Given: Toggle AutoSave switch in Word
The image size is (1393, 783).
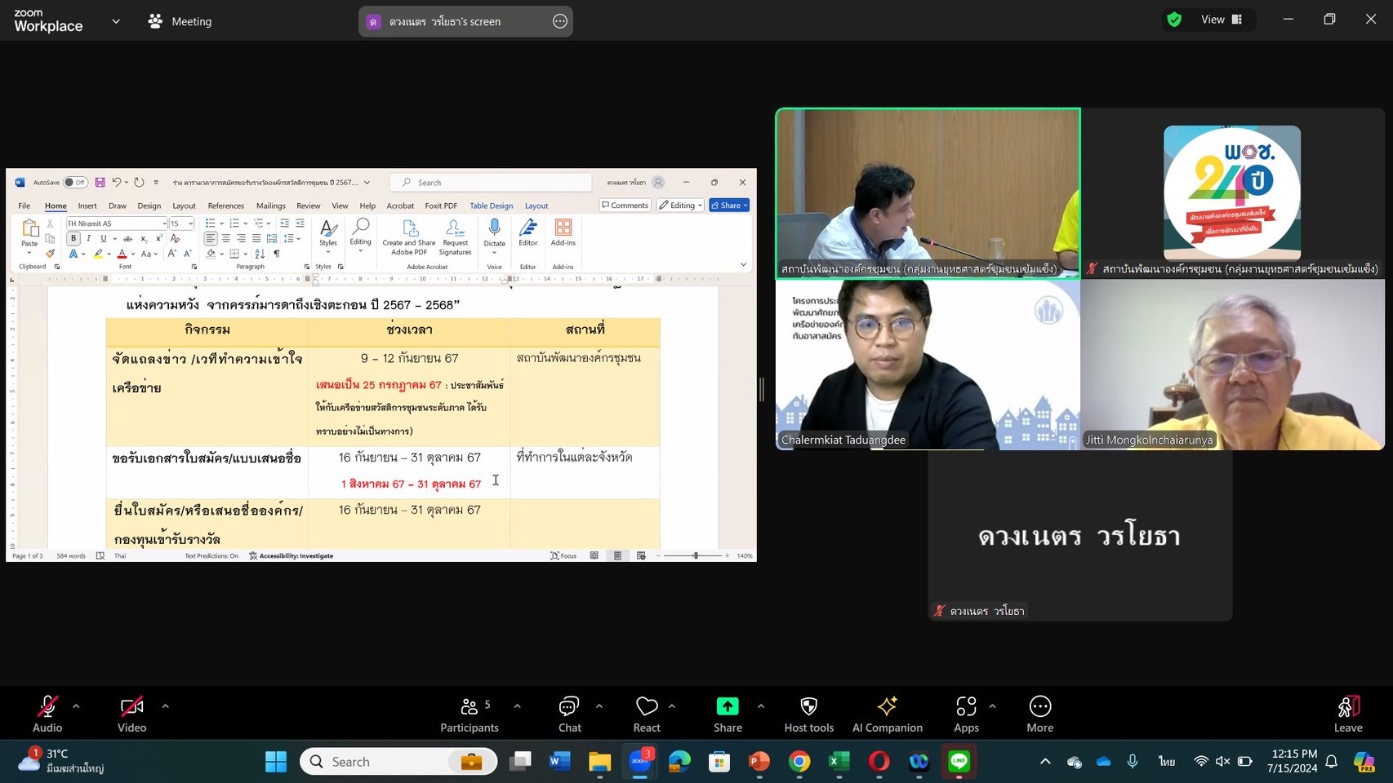Looking at the screenshot, I should 75,183.
